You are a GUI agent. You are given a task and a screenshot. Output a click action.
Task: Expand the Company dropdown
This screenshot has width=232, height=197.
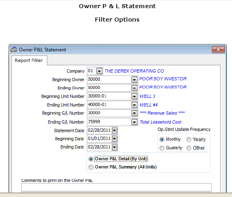click(99, 71)
